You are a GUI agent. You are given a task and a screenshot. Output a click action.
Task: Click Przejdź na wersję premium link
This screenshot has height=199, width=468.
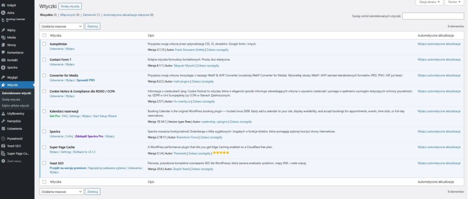[x=68, y=168]
